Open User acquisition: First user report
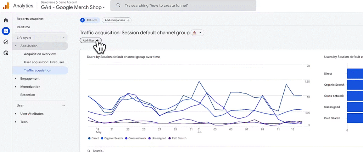 click(46, 62)
